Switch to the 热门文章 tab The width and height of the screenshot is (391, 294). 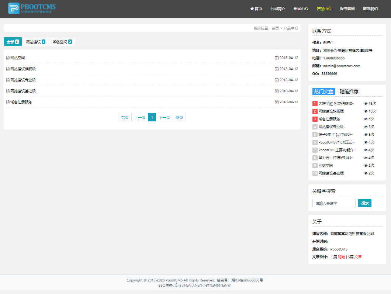(323, 91)
